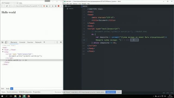Screen dimensions: 174x98
Task: Select the index.html editor tab in Atom
Action: point(85,6)
